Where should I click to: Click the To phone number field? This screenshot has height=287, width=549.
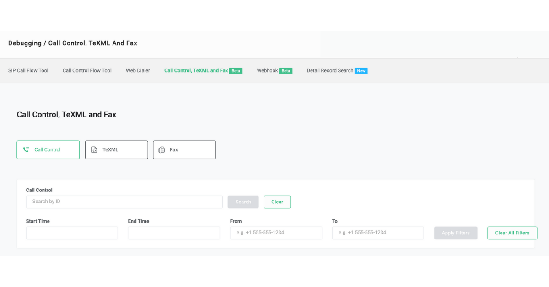tap(378, 233)
